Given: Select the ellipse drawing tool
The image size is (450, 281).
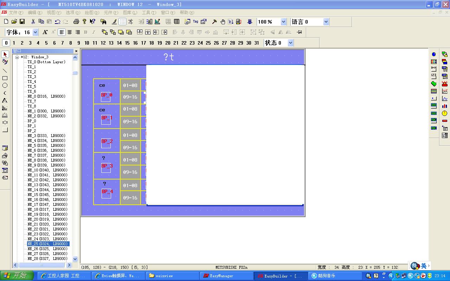Looking at the screenshot, I should coord(5,86).
